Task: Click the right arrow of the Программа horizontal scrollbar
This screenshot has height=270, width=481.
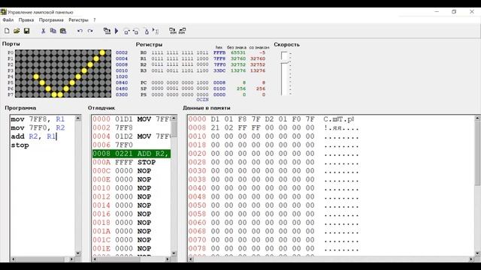Action: 71,259
